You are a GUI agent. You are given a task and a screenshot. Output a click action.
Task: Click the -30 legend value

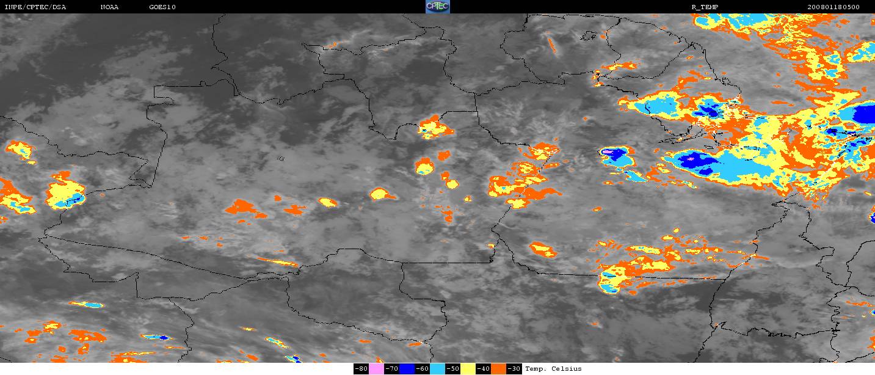514,369
